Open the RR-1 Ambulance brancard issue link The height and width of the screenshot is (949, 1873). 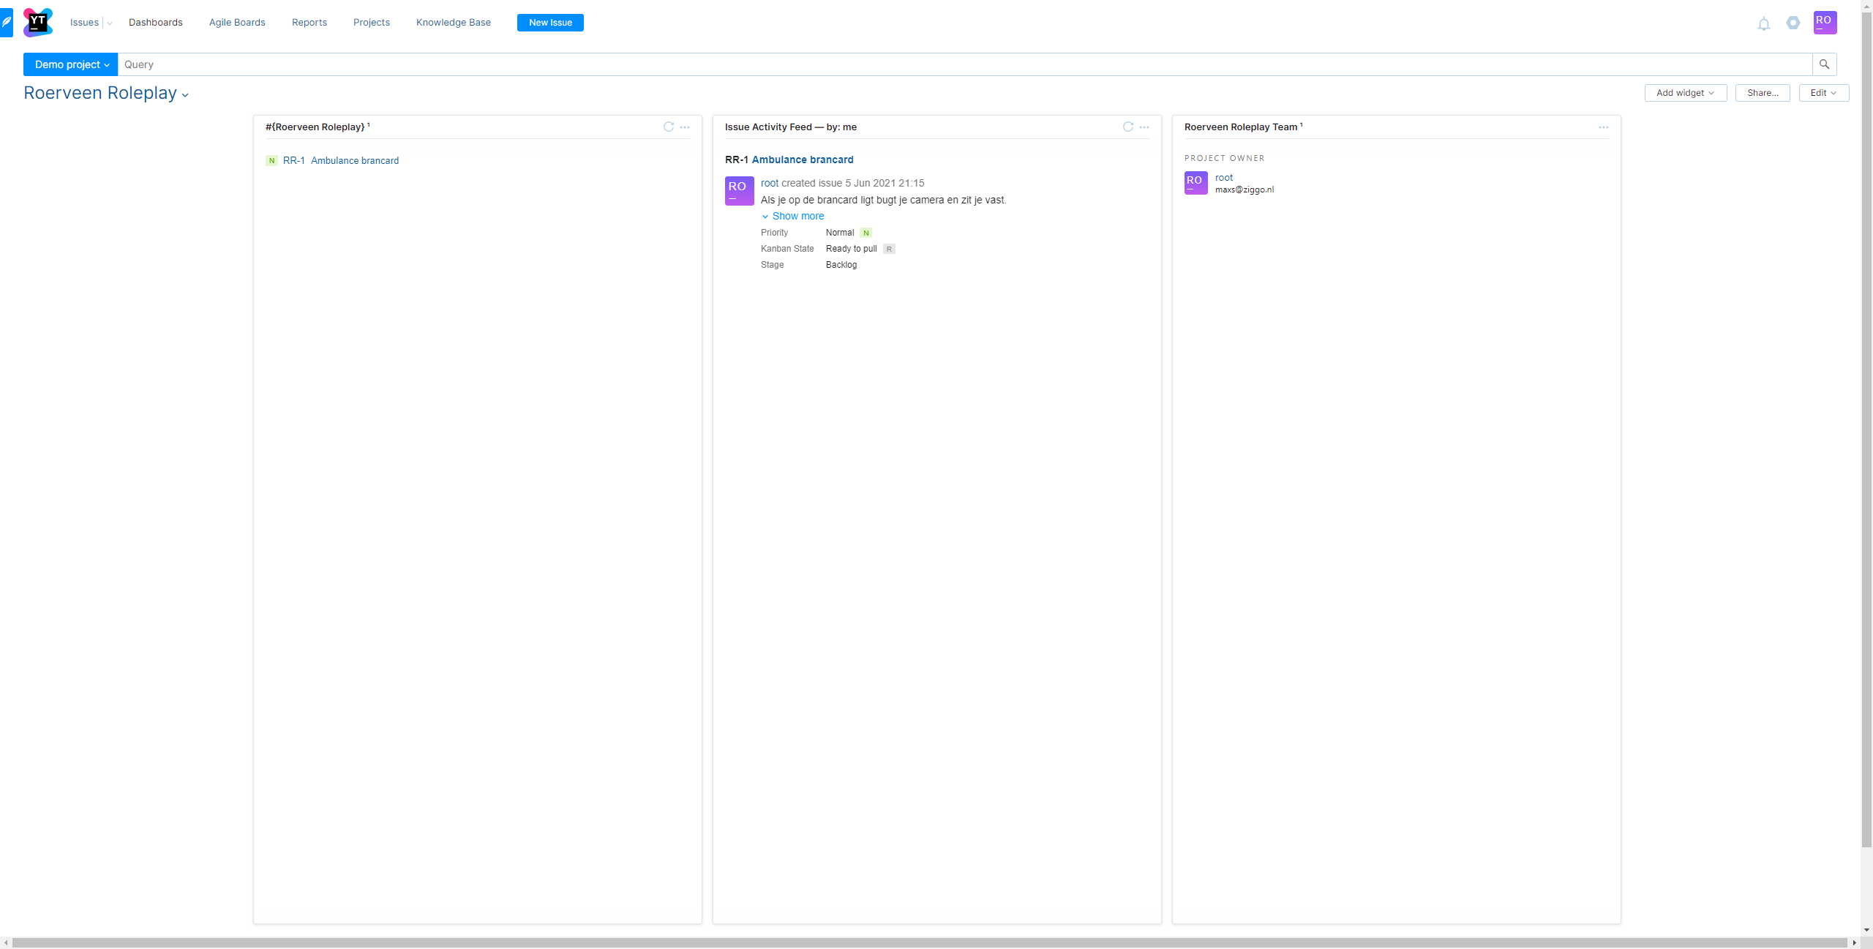click(354, 161)
